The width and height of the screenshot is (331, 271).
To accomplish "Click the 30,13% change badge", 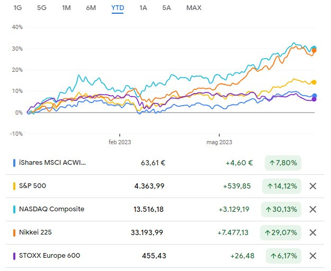I will pyautogui.click(x=281, y=209).
